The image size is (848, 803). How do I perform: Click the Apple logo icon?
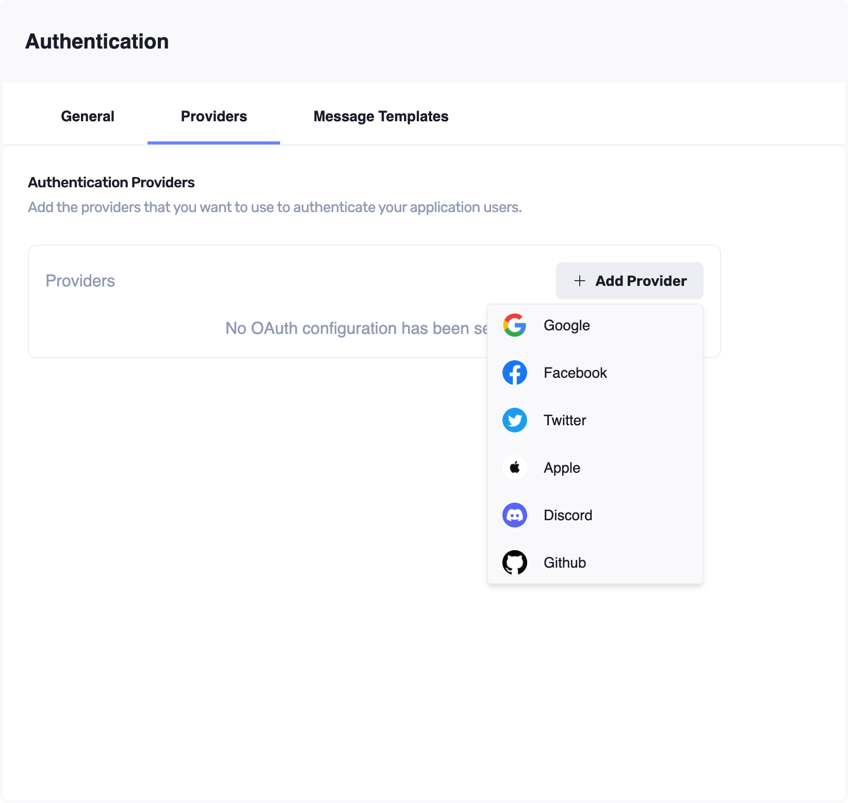click(x=514, y=468)
